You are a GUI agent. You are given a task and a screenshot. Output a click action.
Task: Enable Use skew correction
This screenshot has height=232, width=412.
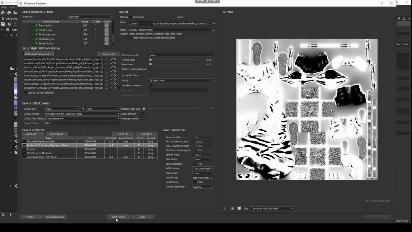[x=150, y=85]
